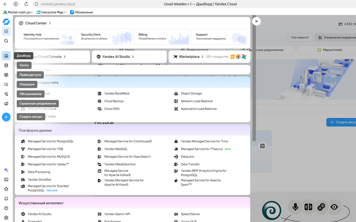Open the Security Deck card
The height and width of the screenshot is (222, 356).
(x=104, y=37)
